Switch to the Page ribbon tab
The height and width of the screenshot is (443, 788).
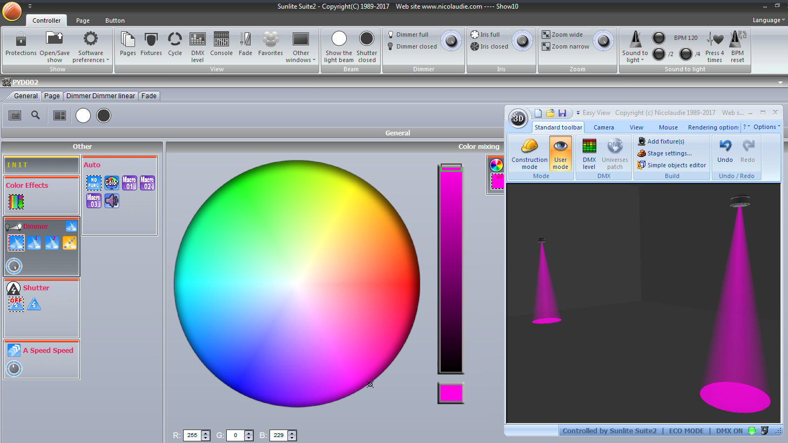tap(83, 21)
